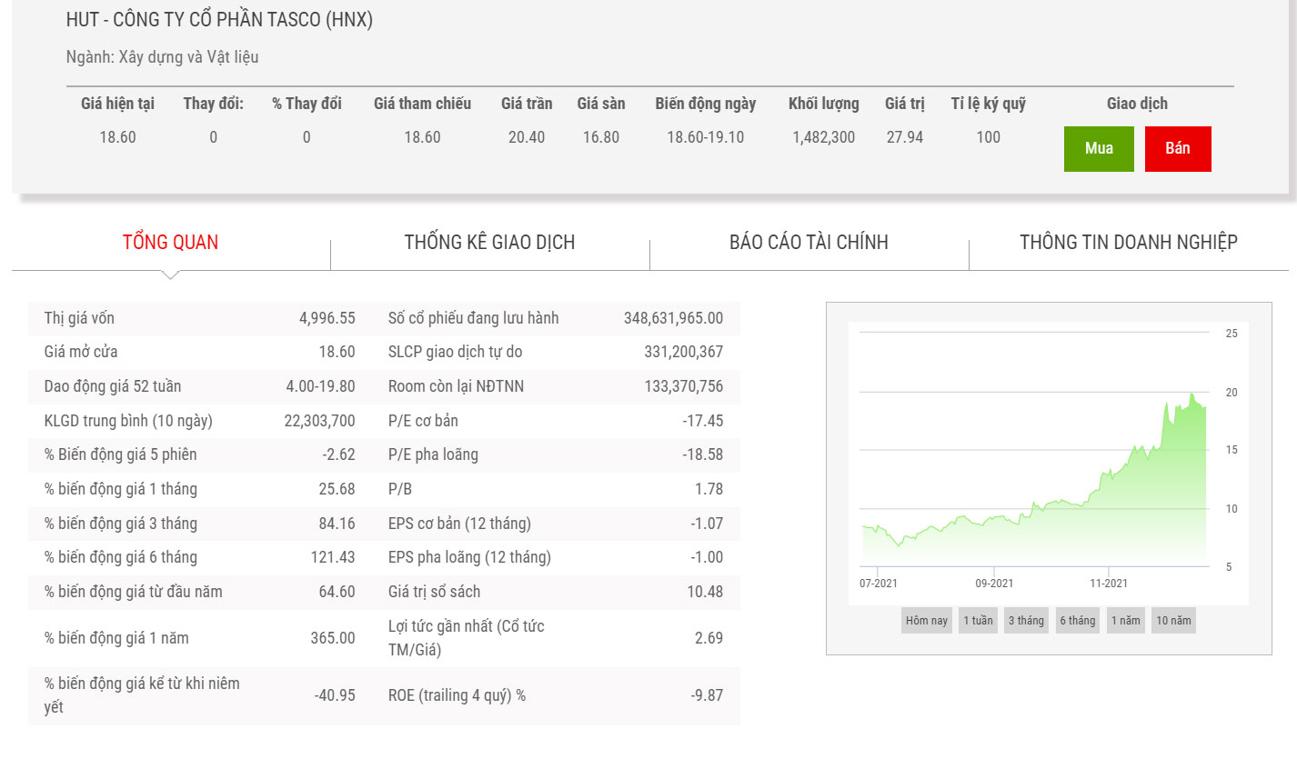Click the HUT company title heading
This screenshot has width=1297, height=759.
point(219,20)
